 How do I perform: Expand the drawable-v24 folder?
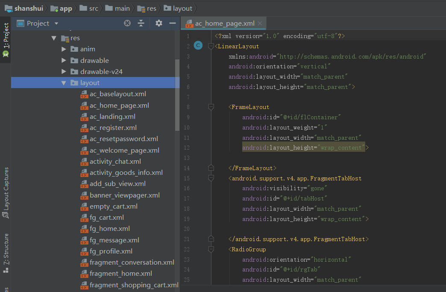(64, 71)
